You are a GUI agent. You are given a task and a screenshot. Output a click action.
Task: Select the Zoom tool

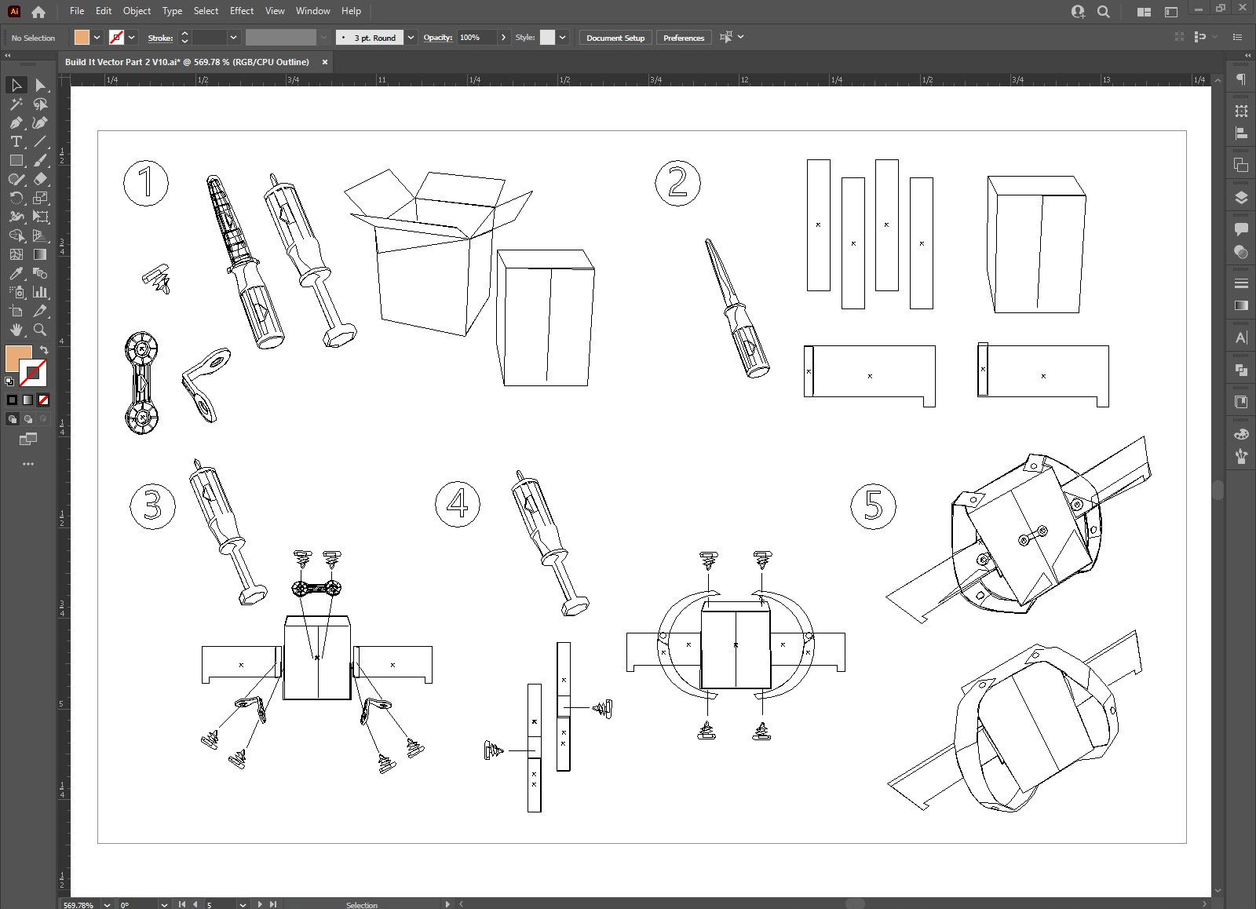(40, 330)
